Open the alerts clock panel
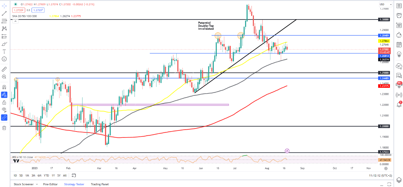The height and width of the screenshot is (187, 403). tap(399, 15)
